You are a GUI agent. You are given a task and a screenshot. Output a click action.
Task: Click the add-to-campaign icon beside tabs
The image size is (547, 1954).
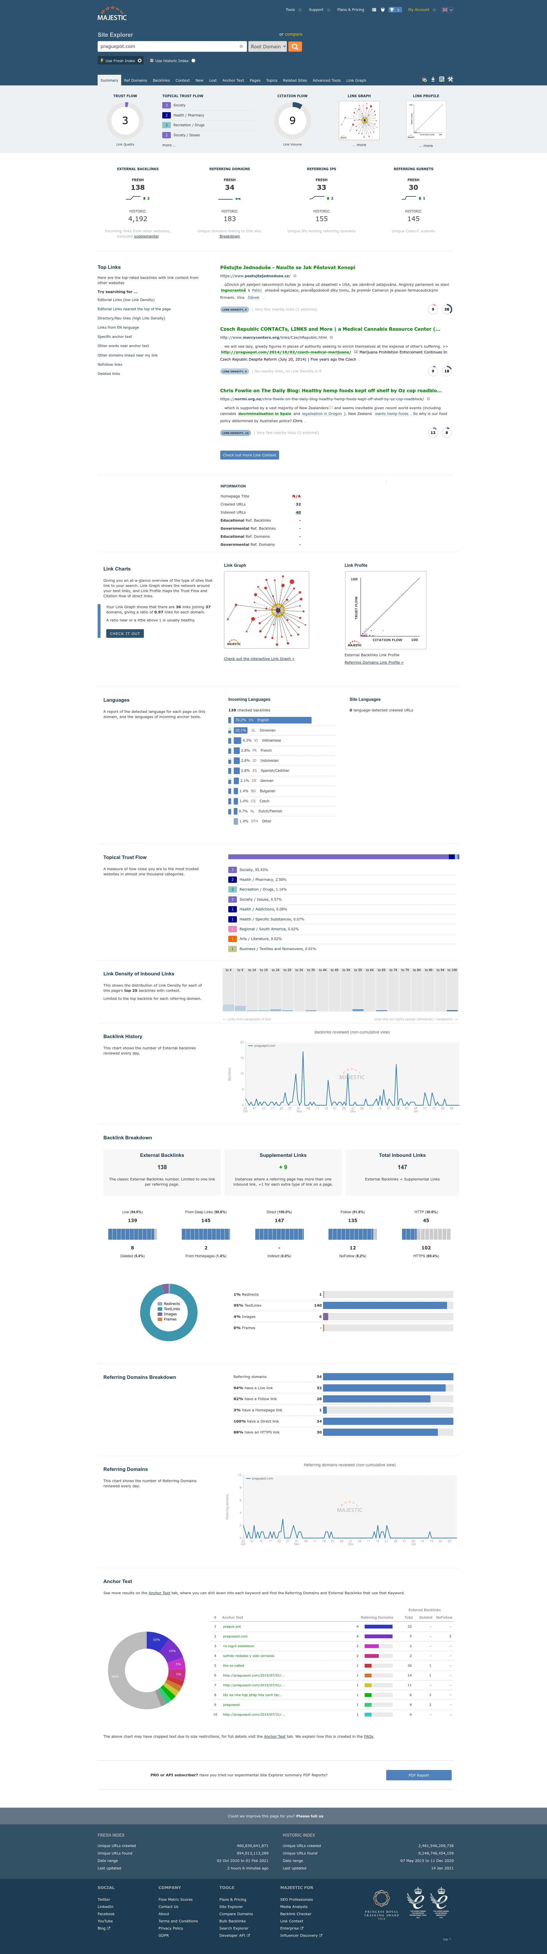pyautogui.click(x=424, y=79)
